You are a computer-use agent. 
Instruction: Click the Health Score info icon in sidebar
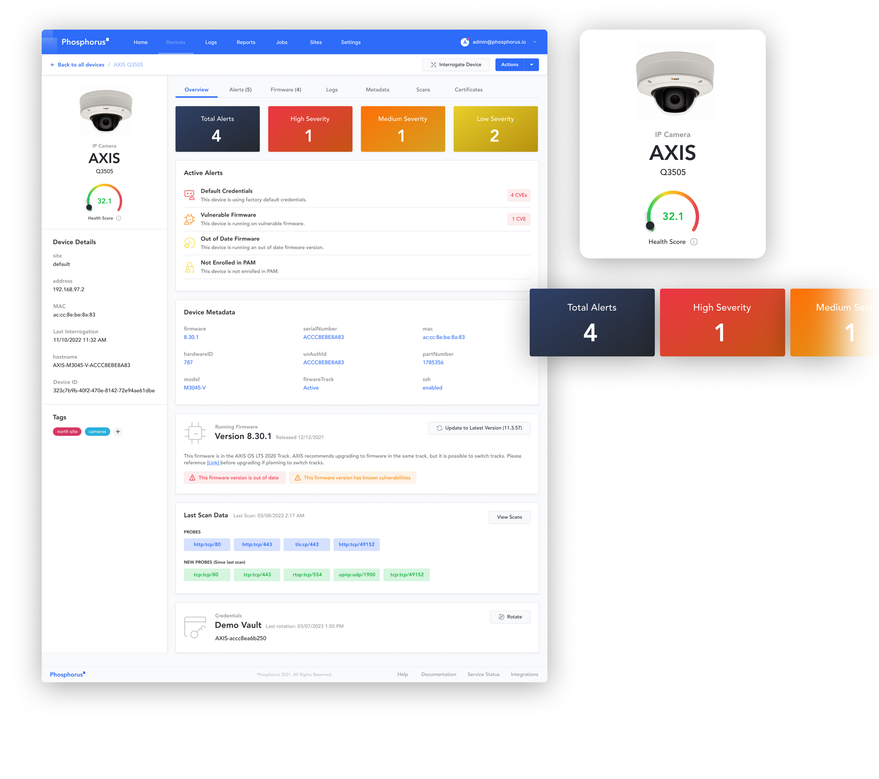tap(119, 218)
